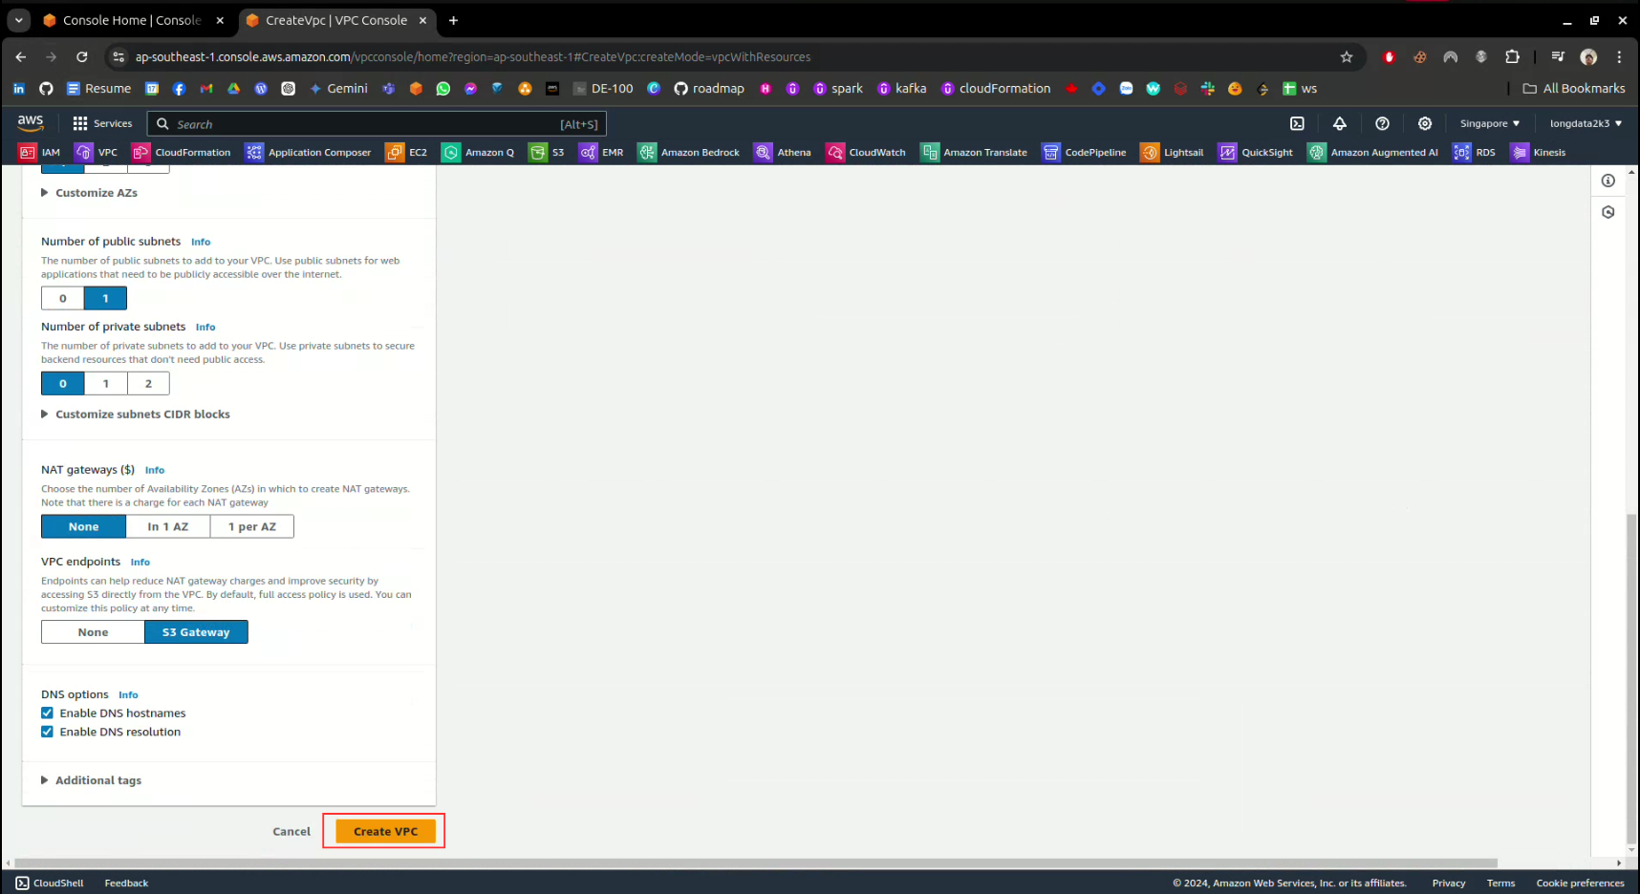Click the AWS support help icon
Viewport: 1640px width, 894px height.
point(1382,123)
